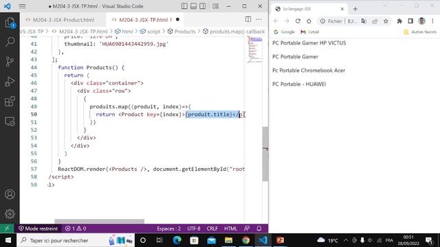Toggle the bottom panel layout
Image resolution: width=440 pixels, height=247 pixels.
pyautogui.click(x=193, y=6)
